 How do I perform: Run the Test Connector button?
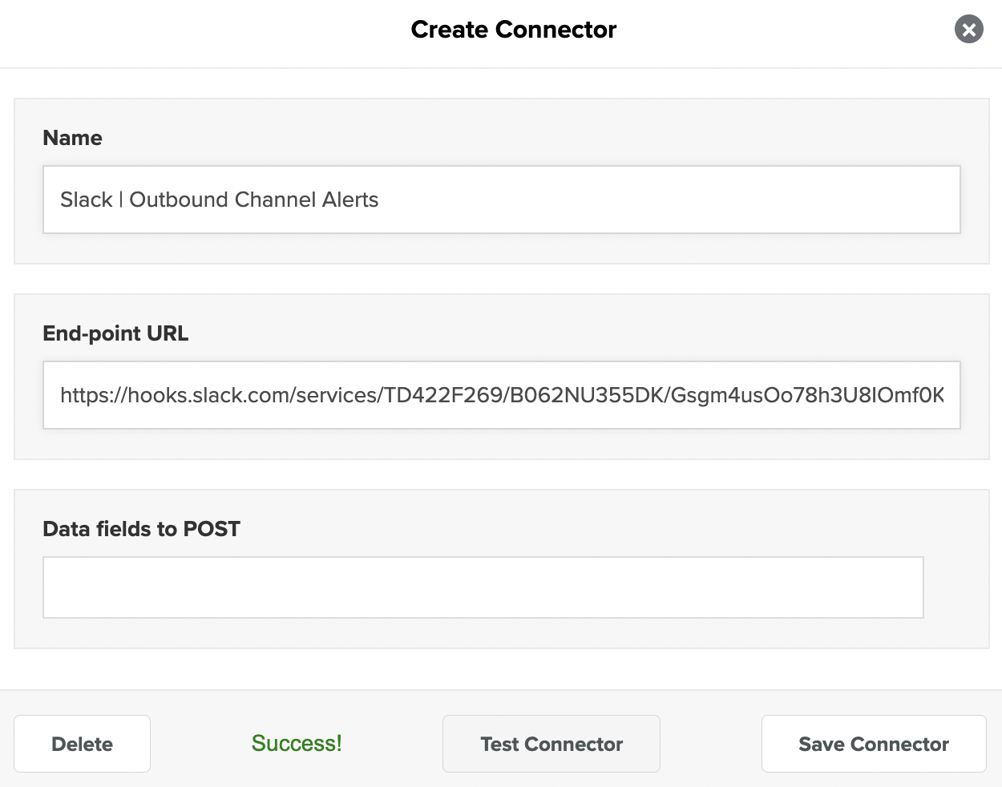pyautogui.click(x=552, y=744)
